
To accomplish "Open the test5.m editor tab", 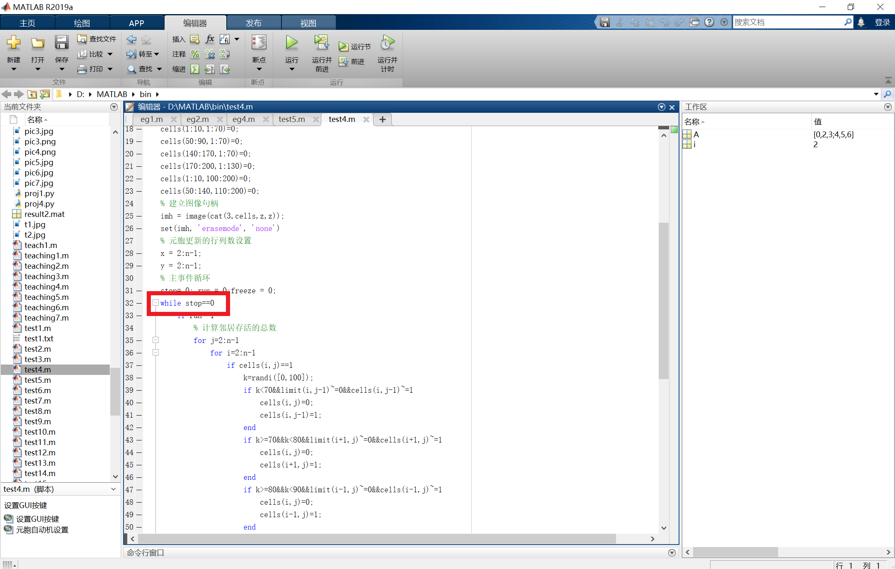I will [291, 119].
